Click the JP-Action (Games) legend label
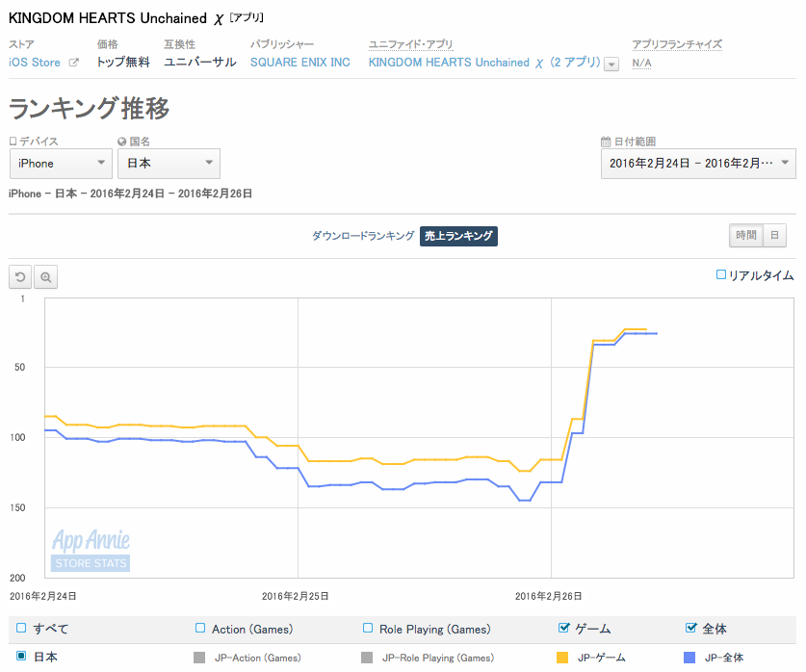The image size is (806, 672). click(257, 658)
